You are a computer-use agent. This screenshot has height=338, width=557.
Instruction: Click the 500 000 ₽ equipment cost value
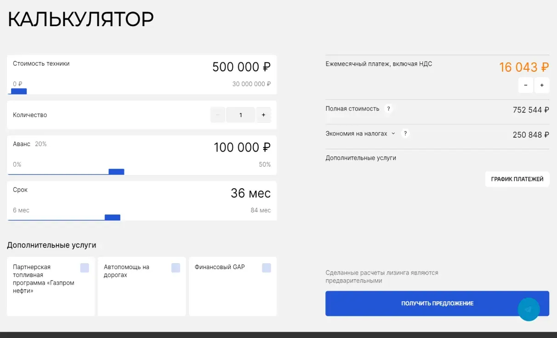tap(241, 67)
